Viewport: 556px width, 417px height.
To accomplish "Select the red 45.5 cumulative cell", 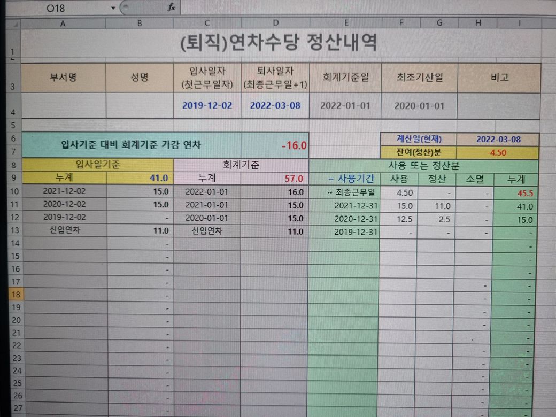I will point(516,193).
